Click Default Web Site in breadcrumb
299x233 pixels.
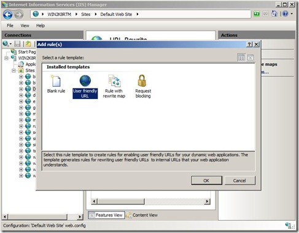coord(116,14)
